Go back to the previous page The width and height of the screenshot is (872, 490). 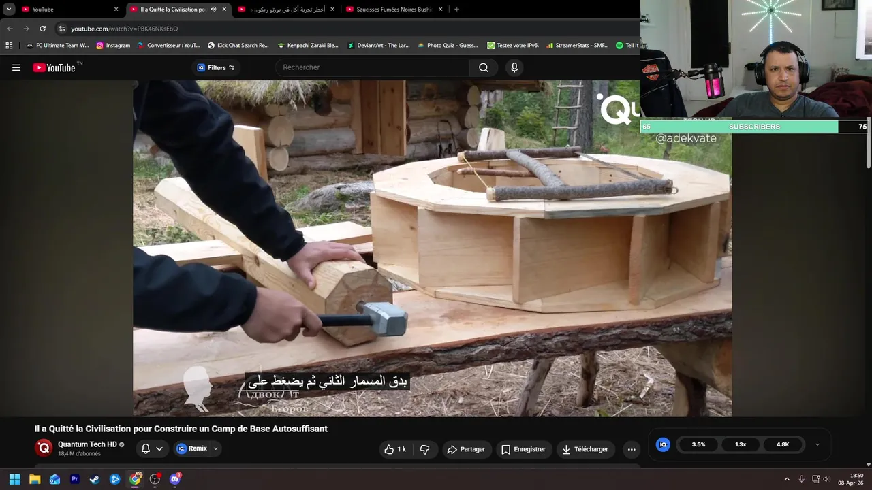tap(10, 29)
